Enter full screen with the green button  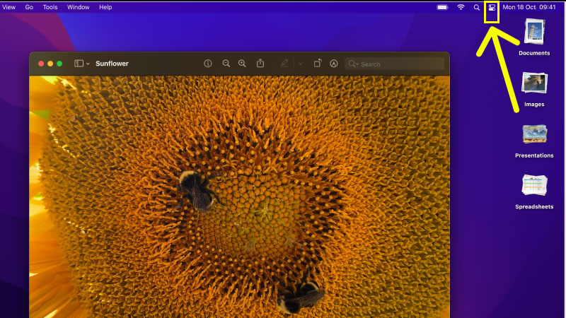pyautogui.click(x=59, y=64)
